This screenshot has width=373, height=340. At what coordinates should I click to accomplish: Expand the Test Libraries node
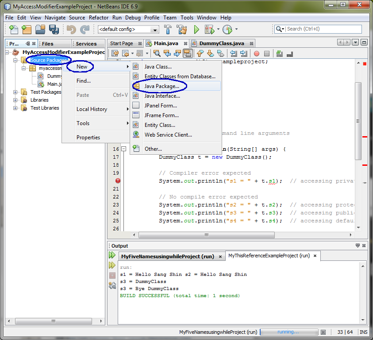[x=15, y=108]
